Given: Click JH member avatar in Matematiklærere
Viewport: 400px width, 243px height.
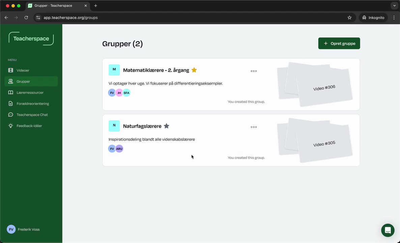Looking at the screenshot, I should click(119, 93).
